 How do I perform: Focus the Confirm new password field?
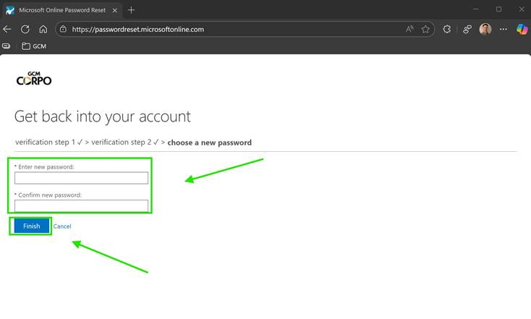(81, 205)
